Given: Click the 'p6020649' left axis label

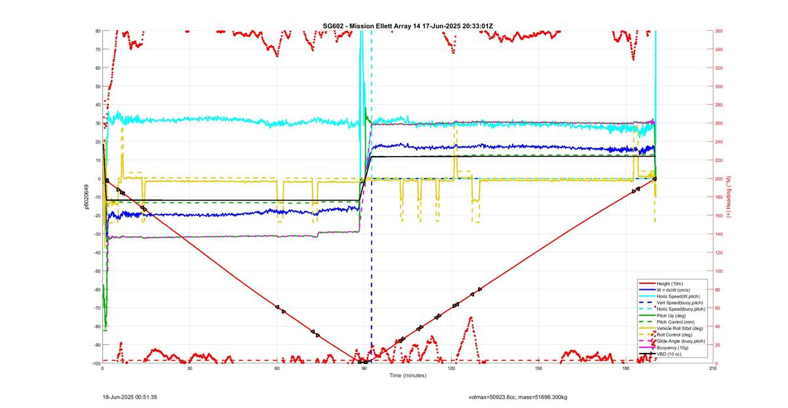Looking at the screenshot, I should pyautogui.click(x=85, y=197).
